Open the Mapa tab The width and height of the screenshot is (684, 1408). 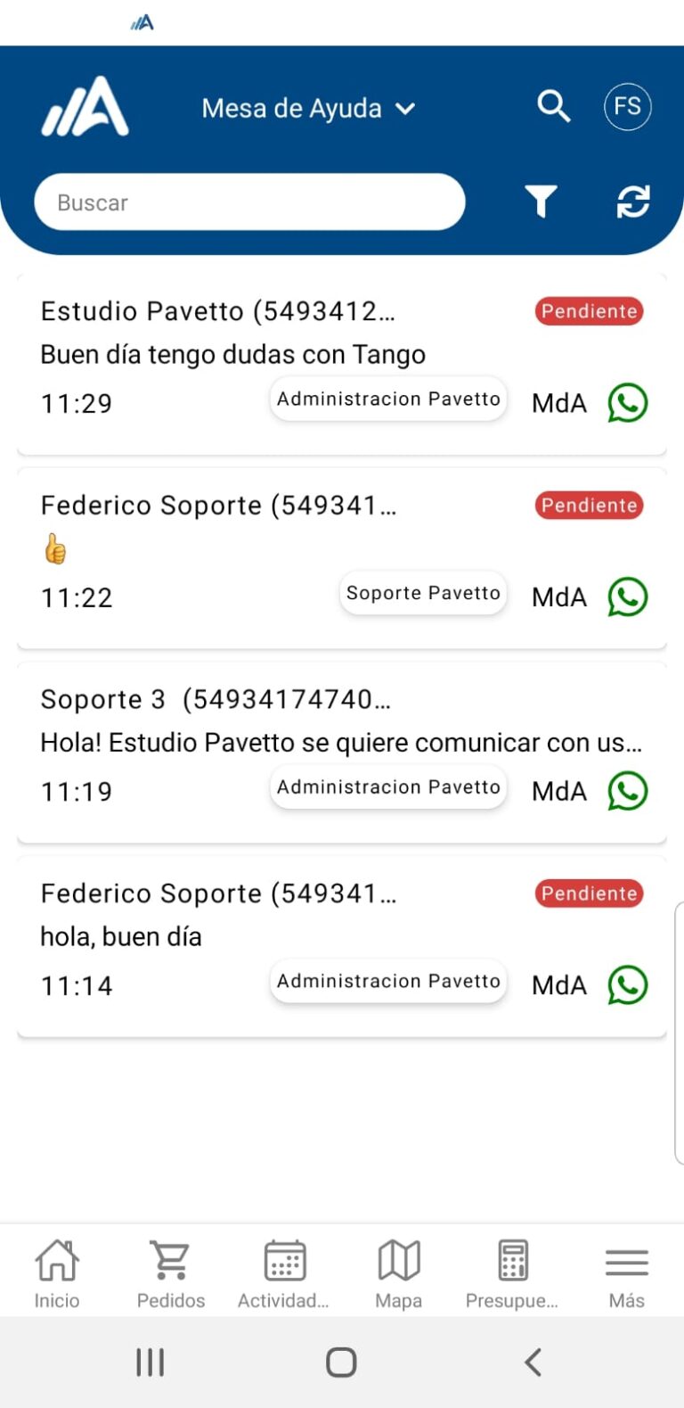click(399, 1273)
